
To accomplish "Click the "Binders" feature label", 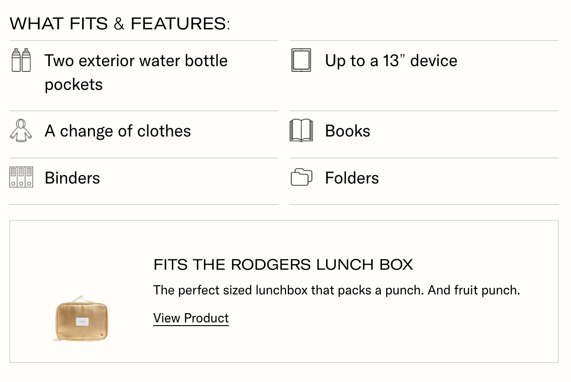I will tap(72, 178).
